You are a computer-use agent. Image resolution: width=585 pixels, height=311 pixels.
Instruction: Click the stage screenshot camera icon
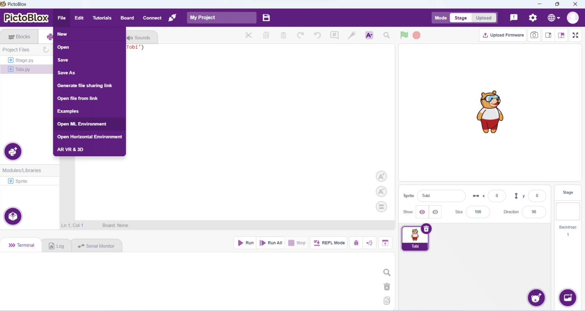pos(534,35)
